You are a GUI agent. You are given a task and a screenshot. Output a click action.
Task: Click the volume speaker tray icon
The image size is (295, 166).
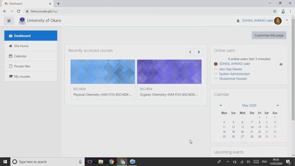[248, 162]
